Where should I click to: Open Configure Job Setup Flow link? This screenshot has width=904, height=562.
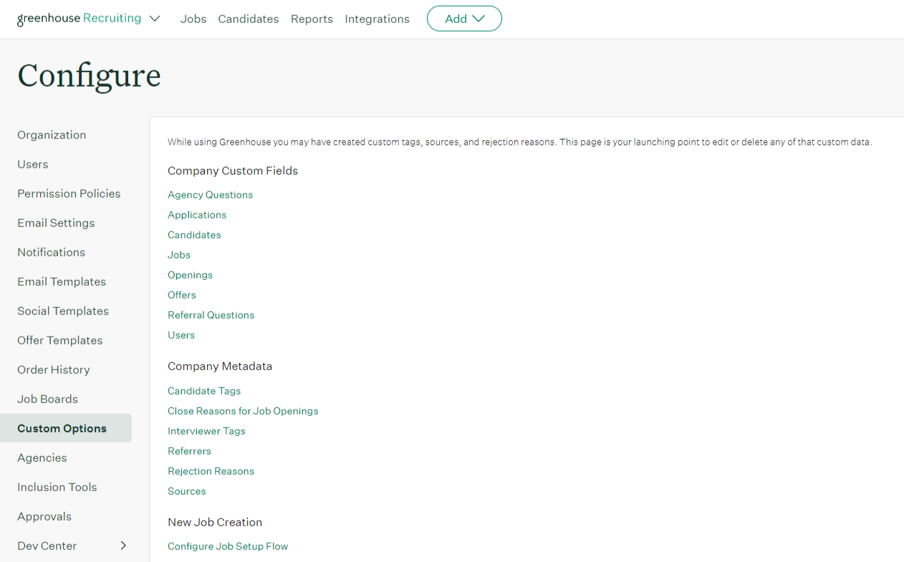click(228, 546)
